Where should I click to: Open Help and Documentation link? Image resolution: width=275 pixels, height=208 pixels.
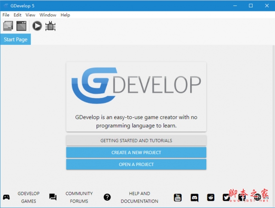[139, 197]
